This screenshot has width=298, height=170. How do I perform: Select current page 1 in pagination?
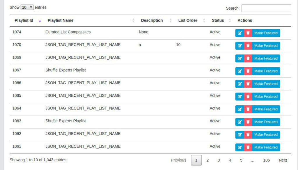coord(196,160)
